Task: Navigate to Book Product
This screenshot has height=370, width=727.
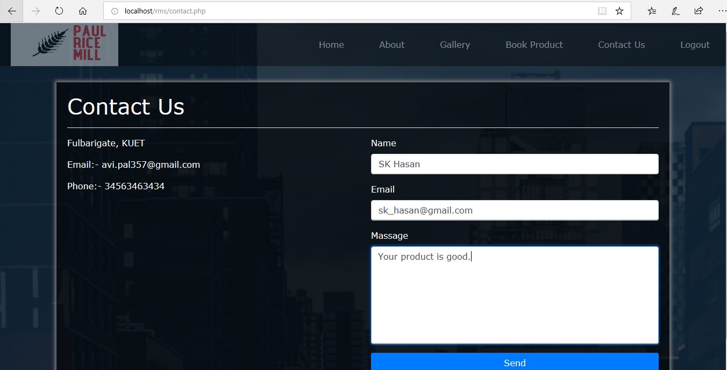Action: tap(534, 45)
